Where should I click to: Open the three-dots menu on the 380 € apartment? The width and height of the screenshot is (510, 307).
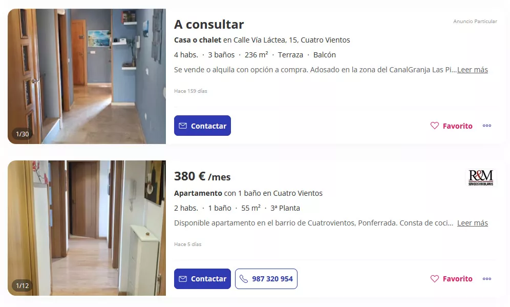[487, 279]
